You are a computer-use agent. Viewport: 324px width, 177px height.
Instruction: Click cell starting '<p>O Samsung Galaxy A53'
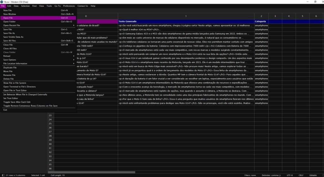click(186, 34)
